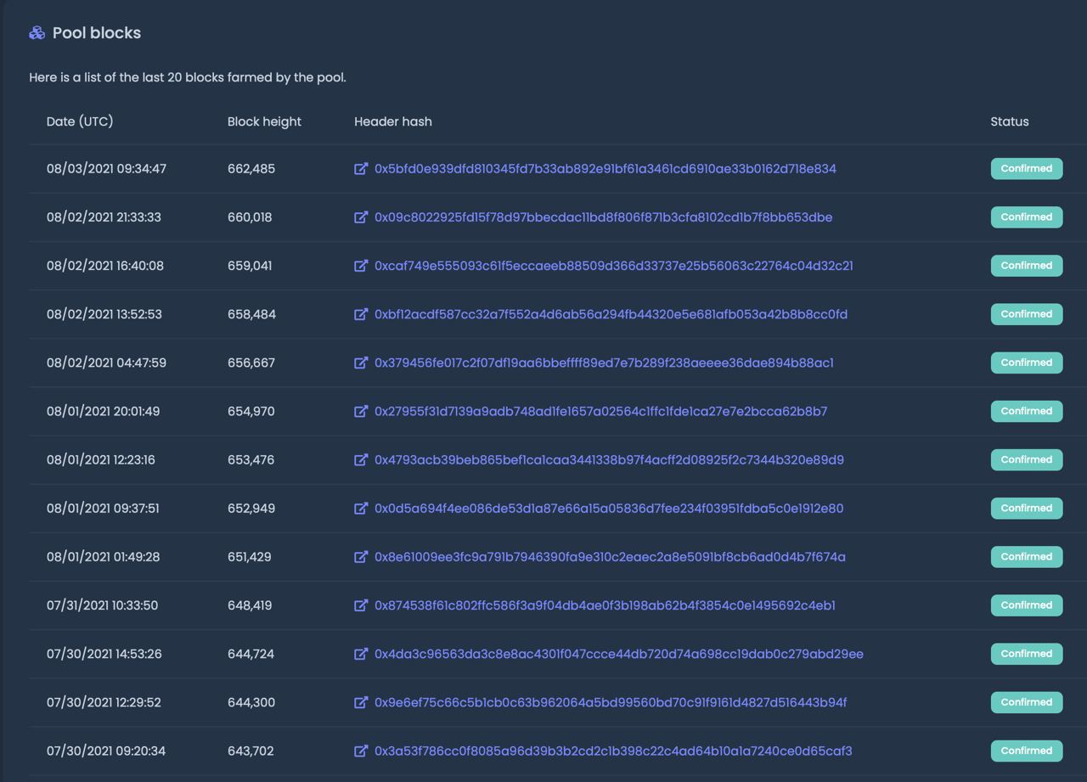Select block height value 651,429
The image size is (1087, 782).
[250, 557]
